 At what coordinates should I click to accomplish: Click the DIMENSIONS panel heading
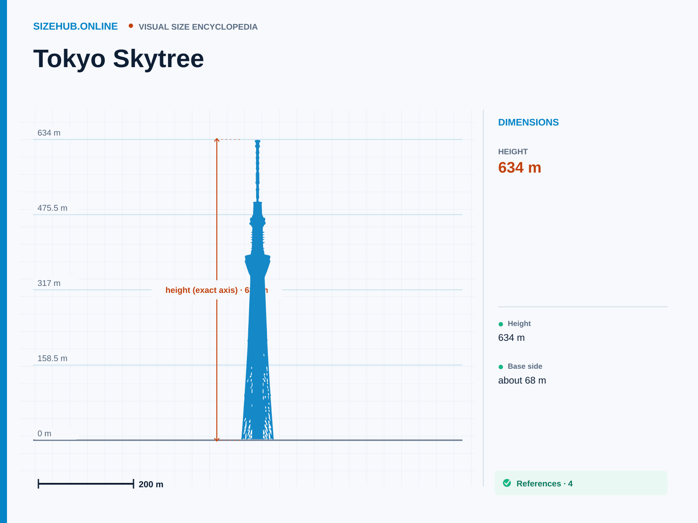[528, 122]
